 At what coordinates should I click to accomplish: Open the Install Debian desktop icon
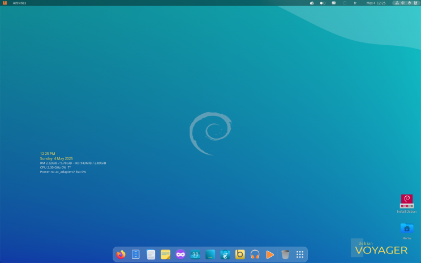pos(407,204)
